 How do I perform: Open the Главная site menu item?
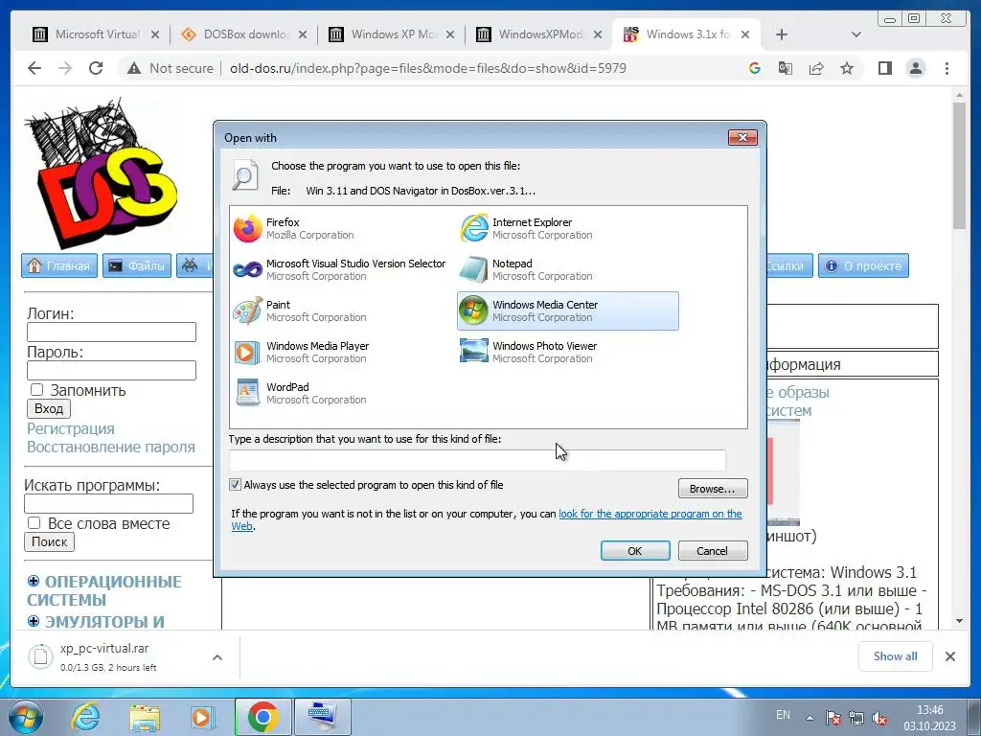[x=59, y=266]
